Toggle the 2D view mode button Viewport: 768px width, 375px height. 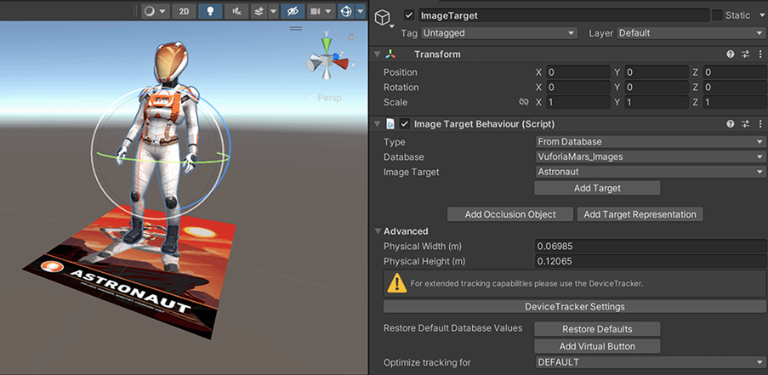(x=183, y=12)
